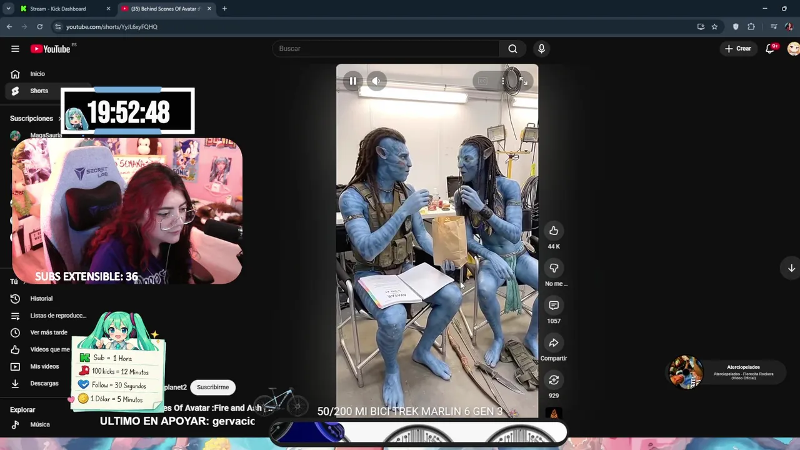Bookmark this page with the star
This screenshot has width=800, height=450.
pos(714,27)
